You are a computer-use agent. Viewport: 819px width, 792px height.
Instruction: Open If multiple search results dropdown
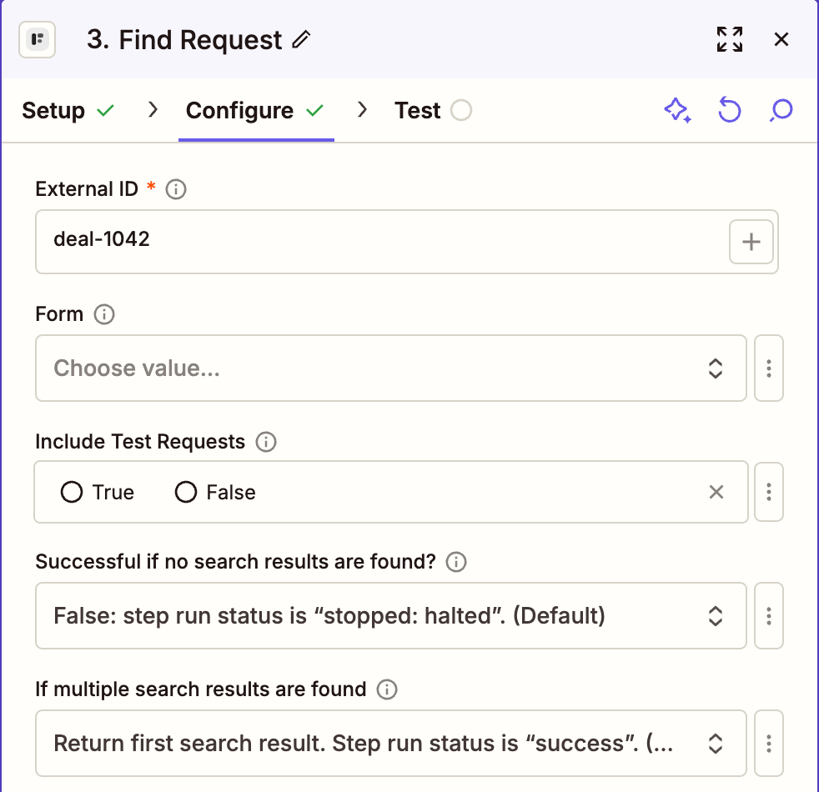[390, 743]
